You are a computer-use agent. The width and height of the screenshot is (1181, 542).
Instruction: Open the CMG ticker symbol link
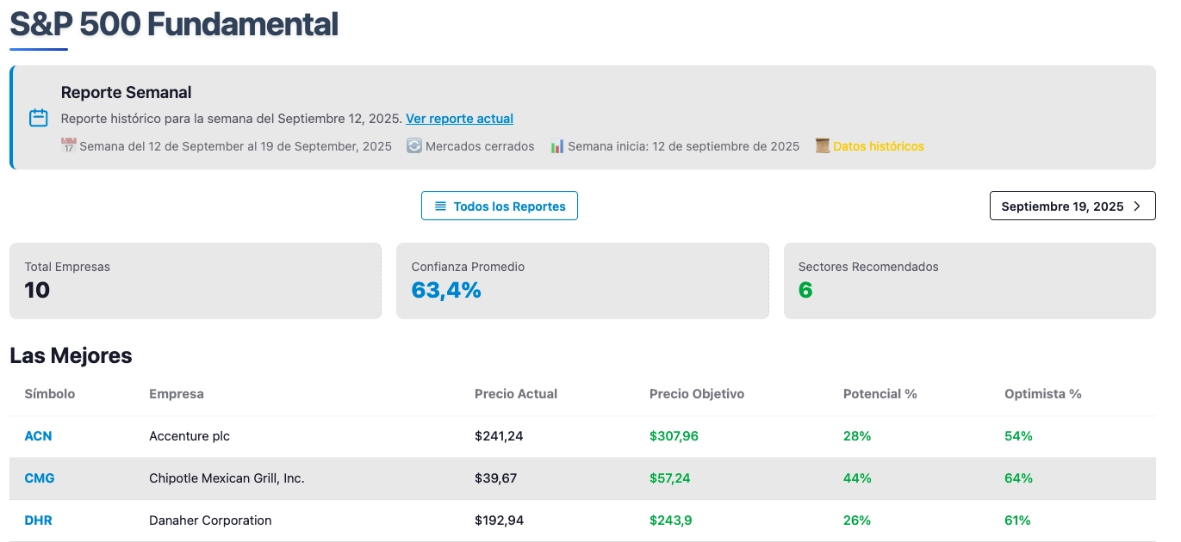[x=39, y=478]
